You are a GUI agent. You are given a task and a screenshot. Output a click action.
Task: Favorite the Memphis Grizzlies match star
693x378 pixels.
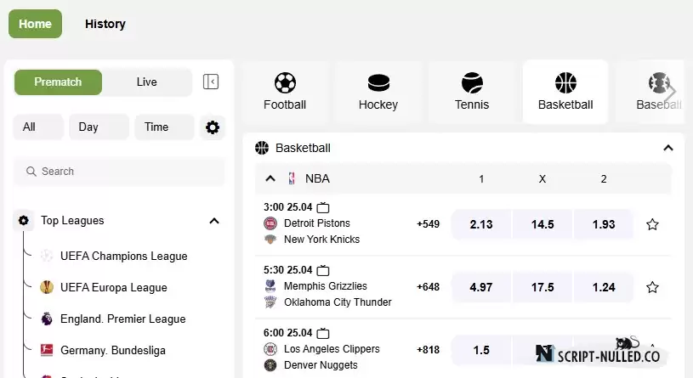coord(652,287)
